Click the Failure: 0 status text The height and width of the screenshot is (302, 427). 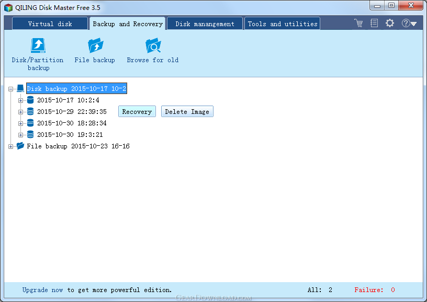tap(375, 290)
